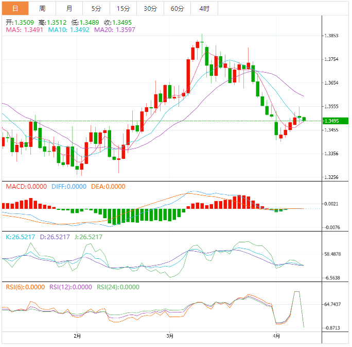This screenshot has height=347, width=352.
Task: Open the 15分 timeframe tab
Action: coord(123,8)
